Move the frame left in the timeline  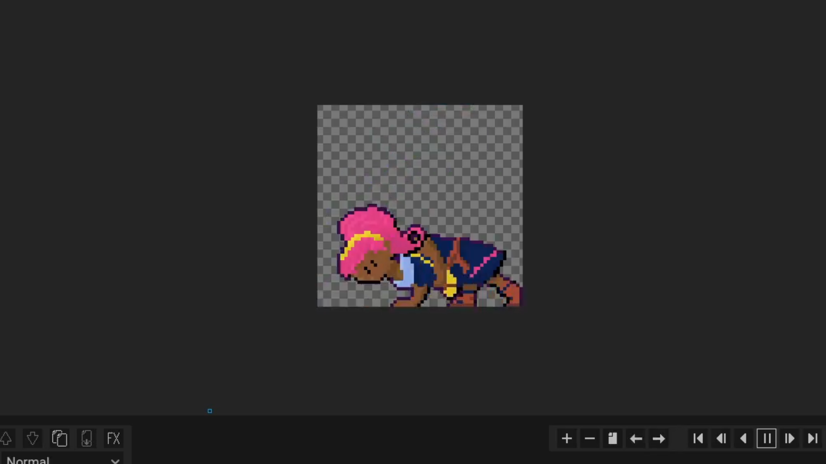(636, 439)
